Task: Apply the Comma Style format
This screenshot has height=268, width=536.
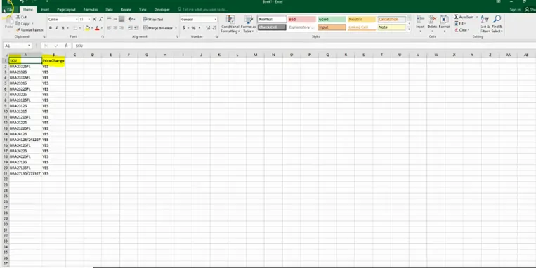Action: tap(200, 28)
